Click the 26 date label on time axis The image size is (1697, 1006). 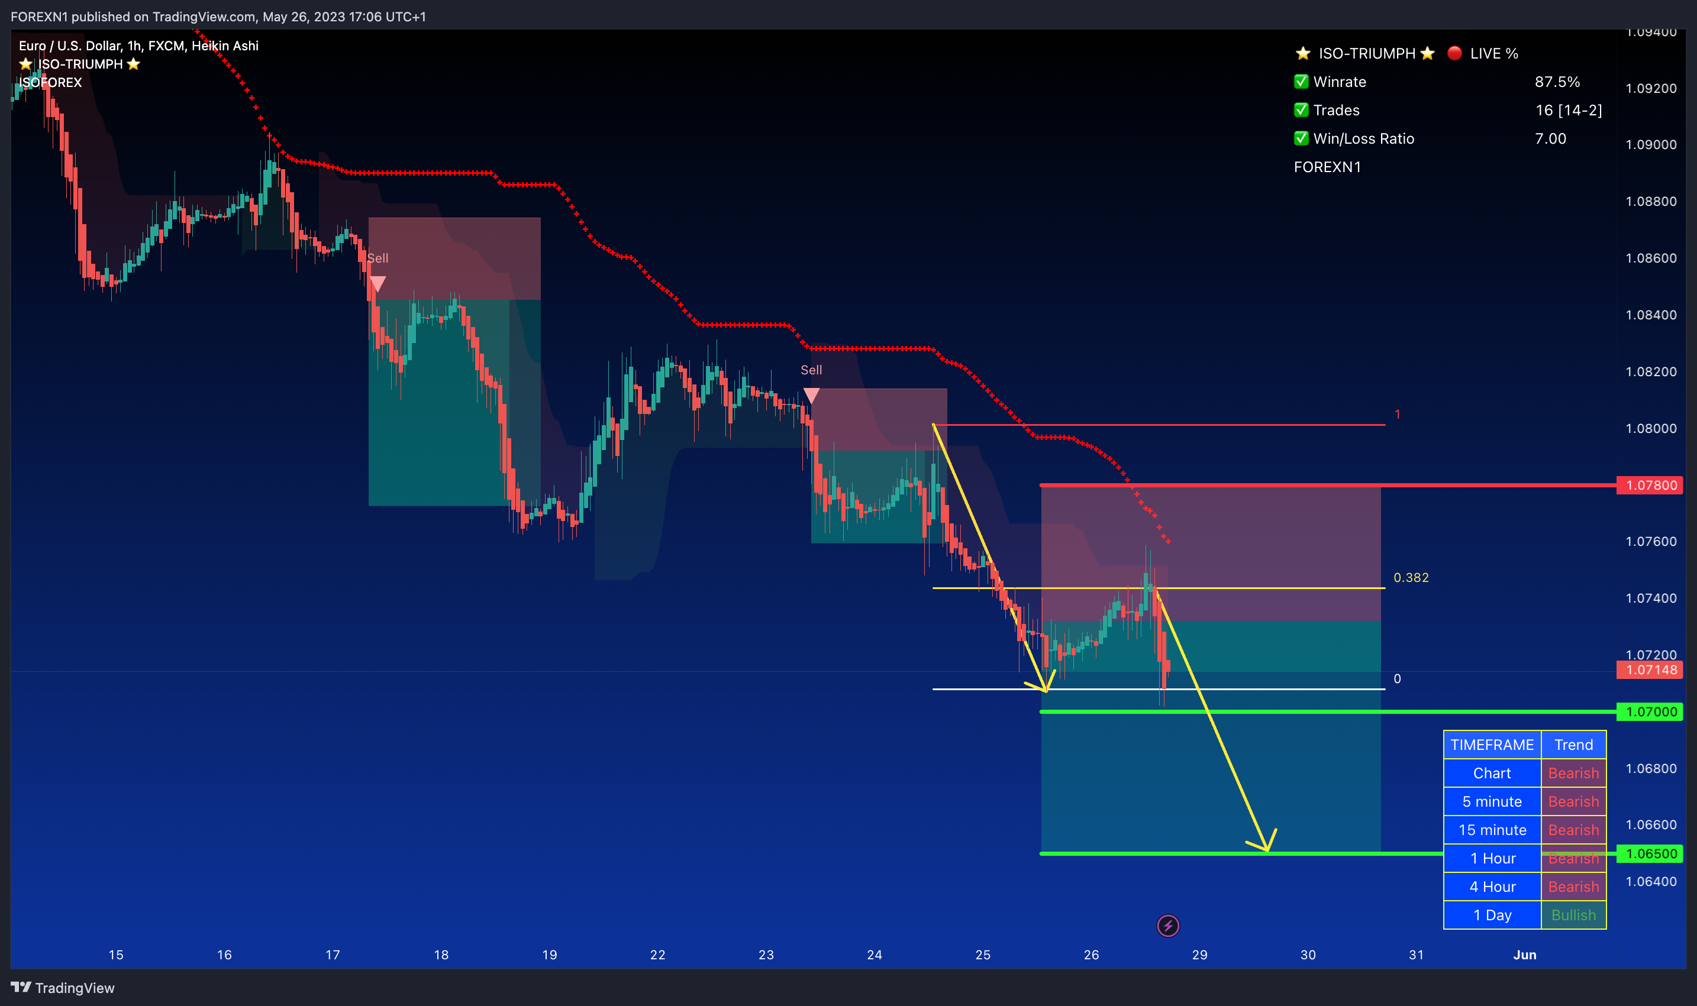(x=1091, y=955)
